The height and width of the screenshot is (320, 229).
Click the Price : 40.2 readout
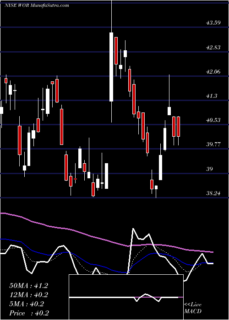pos(29,313)
